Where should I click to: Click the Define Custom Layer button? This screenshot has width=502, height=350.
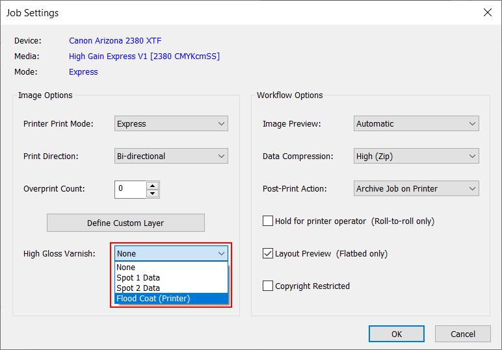[x=125, y=223]
